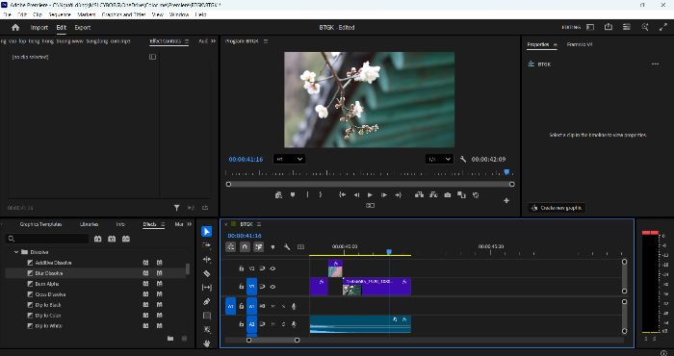Filter Effect Controls properties funnel icon
This screenshot has width=674, height=356.
[176, 208]
